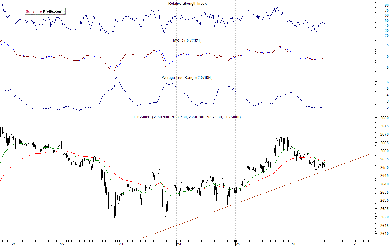
Task: Click the MACD -5 axis label
Action: pos(387,68)
